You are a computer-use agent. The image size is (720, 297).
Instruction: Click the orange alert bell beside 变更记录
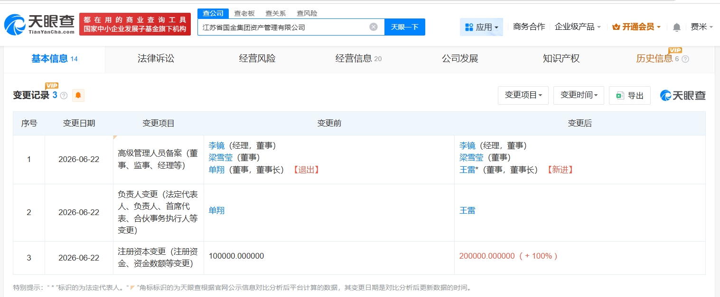pos(78,95)
